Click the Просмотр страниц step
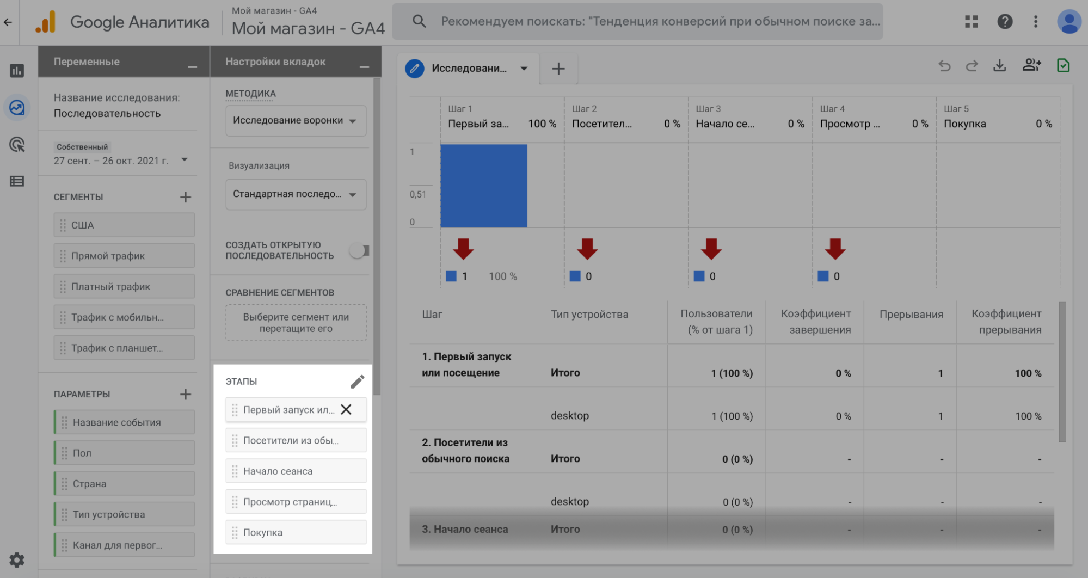Viewport: 1088px width, 578px height. 296,502
